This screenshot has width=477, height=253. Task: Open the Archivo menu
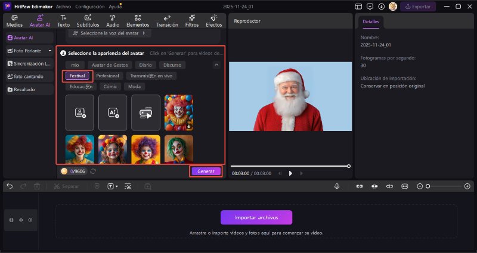(x=64, y=7)
